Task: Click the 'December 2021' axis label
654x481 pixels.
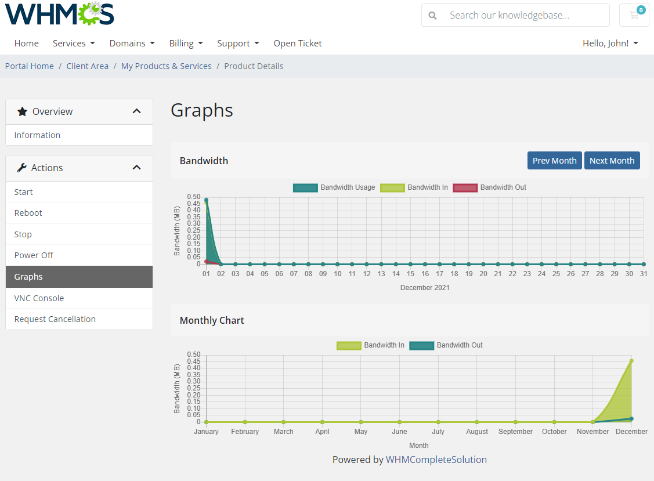Action: (425, 287)
